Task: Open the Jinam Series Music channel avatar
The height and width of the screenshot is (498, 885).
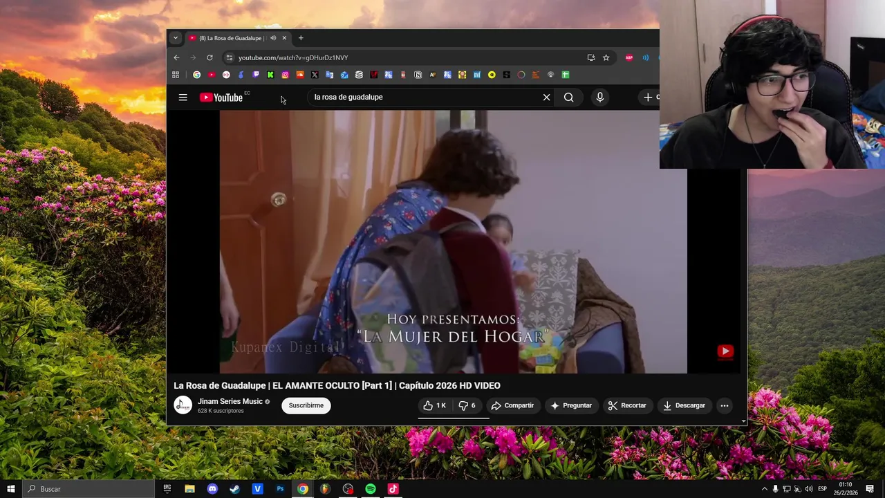Action: (183, 405)
